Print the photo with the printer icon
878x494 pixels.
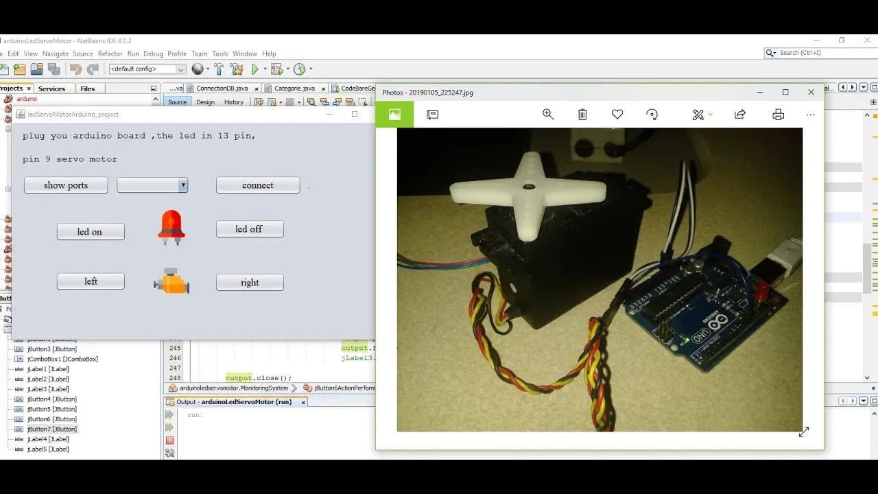pos(778,115)
